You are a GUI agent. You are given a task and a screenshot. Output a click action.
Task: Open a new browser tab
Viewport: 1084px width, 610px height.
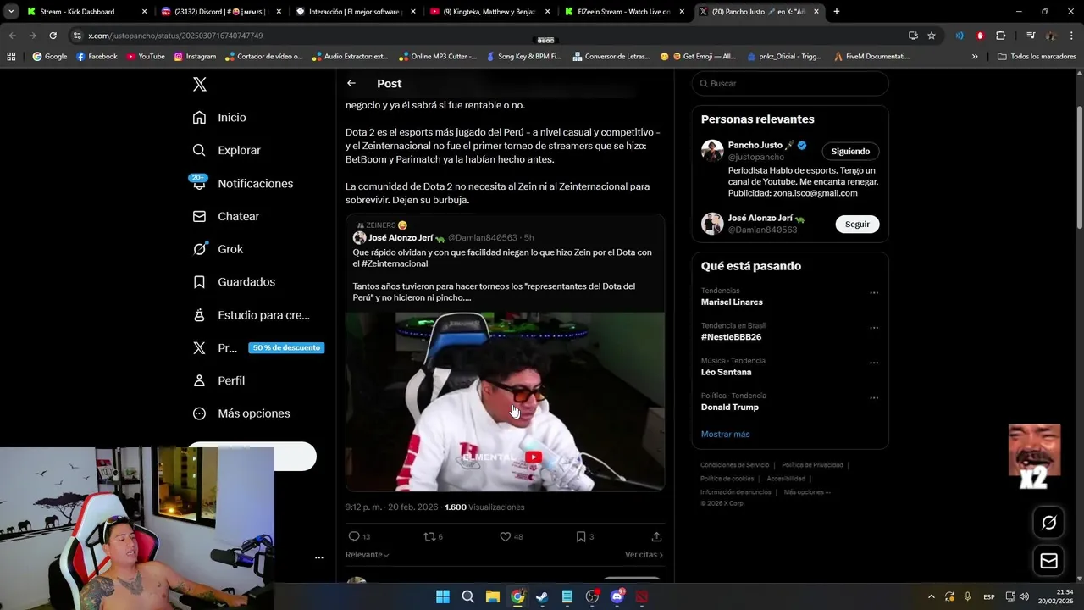[837, 12]
